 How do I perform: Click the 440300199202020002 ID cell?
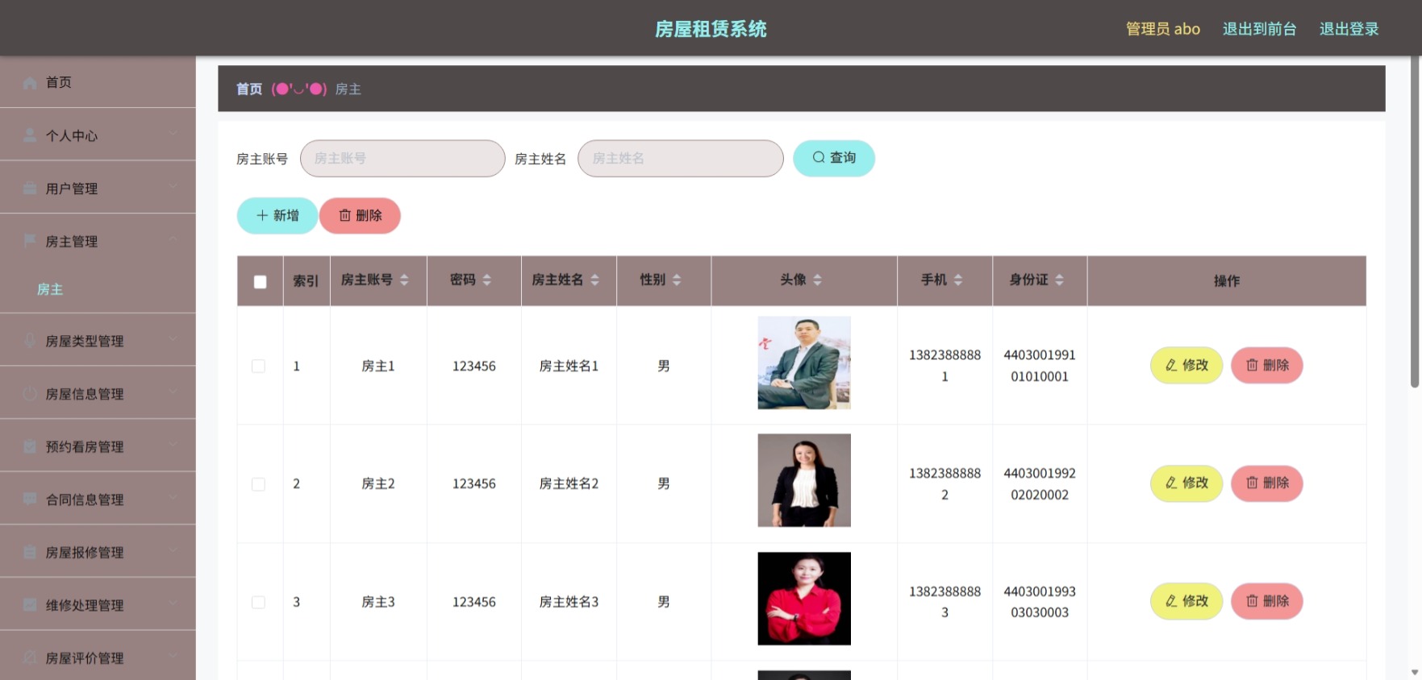[1040, 484]
